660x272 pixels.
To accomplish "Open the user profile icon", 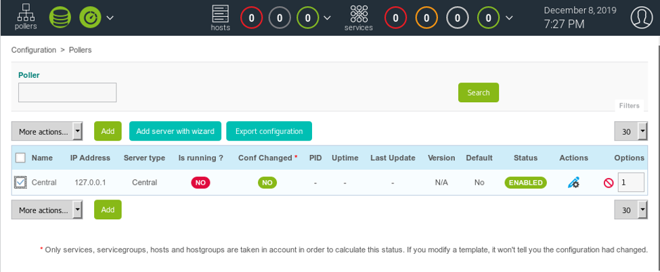I will pos(640,18).
